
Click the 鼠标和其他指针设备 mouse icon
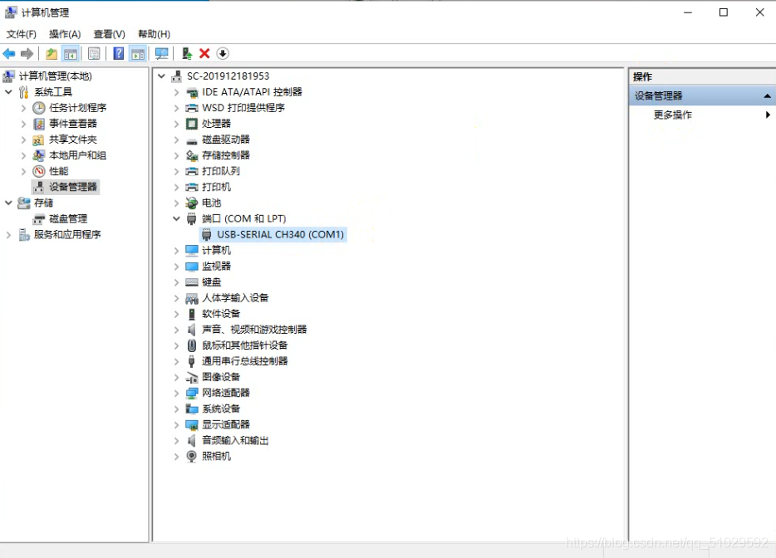(192, 345)
